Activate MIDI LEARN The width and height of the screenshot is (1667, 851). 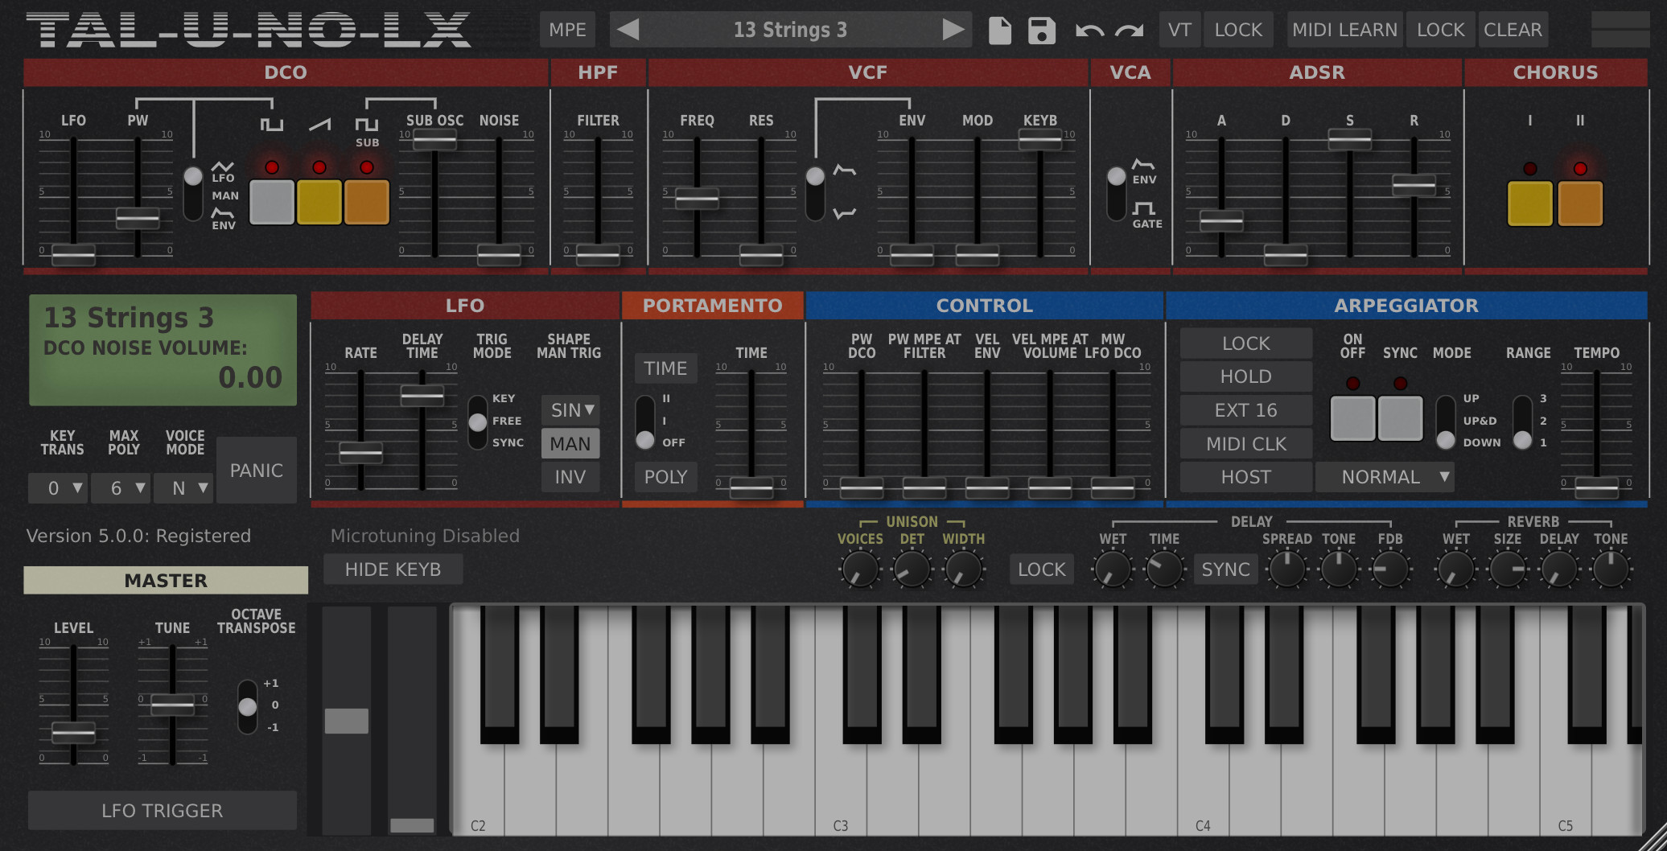click(1344, 30)
